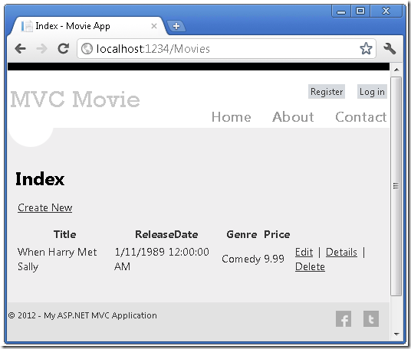
Task: Open a new tab with the plus button
Action: tap(176, 26)
